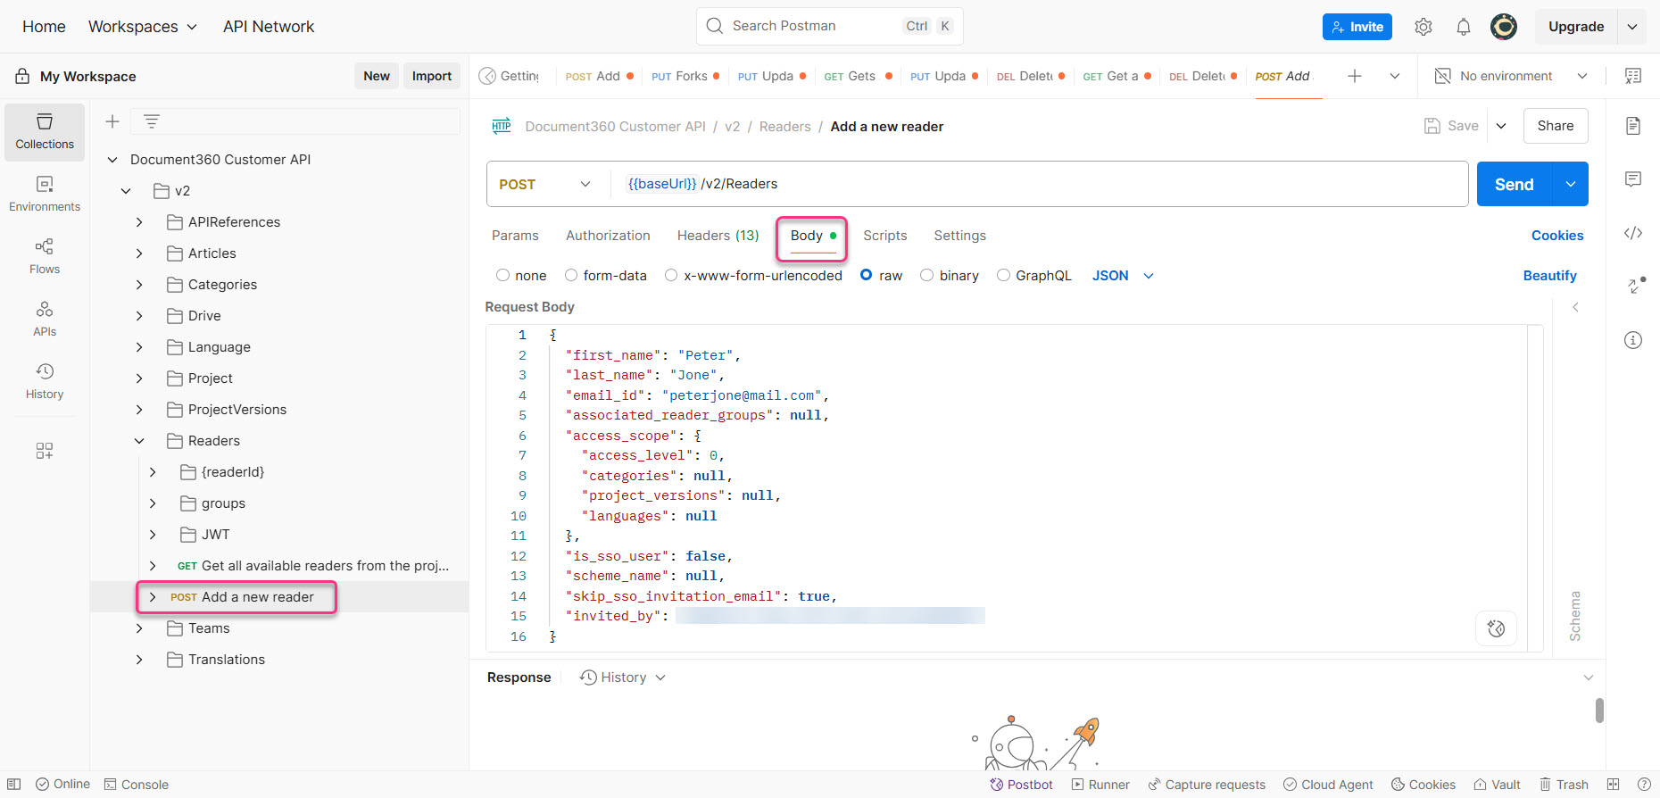Image resolution: width=1660 pixels, height=798 pixels.
Task: Open the comments icon in right sidebar
Action: coord(1633,179)
